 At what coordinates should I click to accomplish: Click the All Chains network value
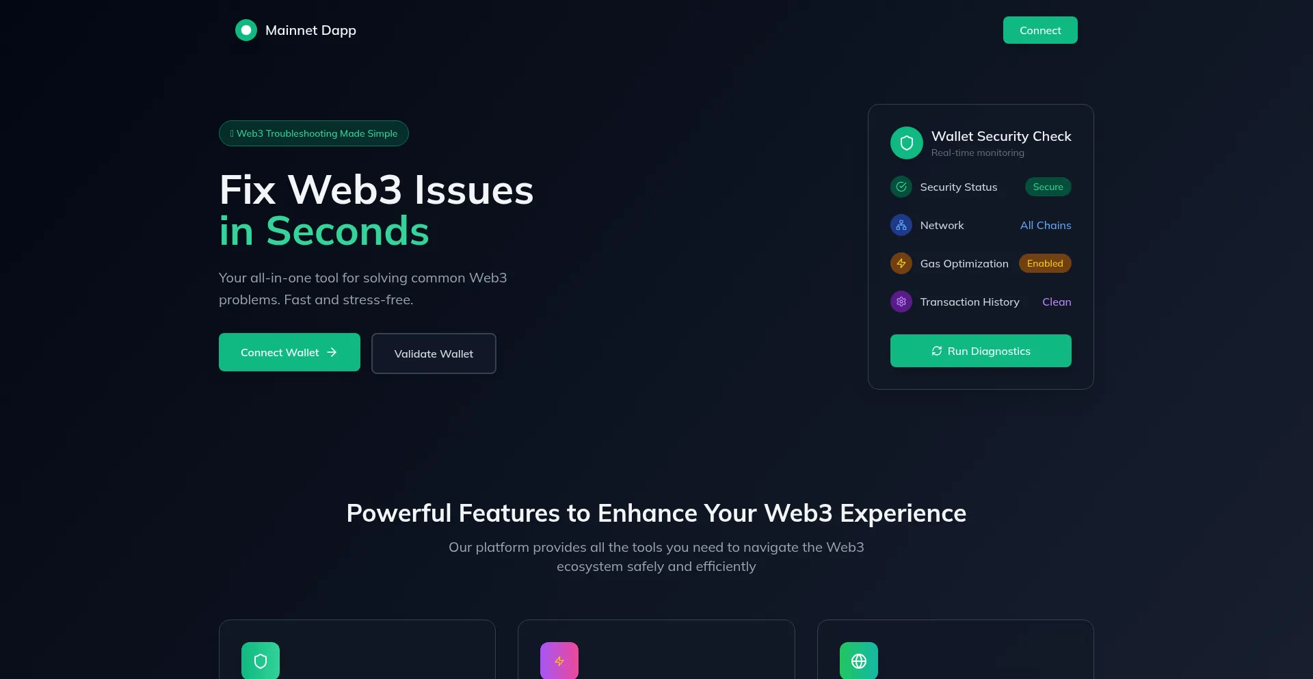click(x=1046, y=225)
